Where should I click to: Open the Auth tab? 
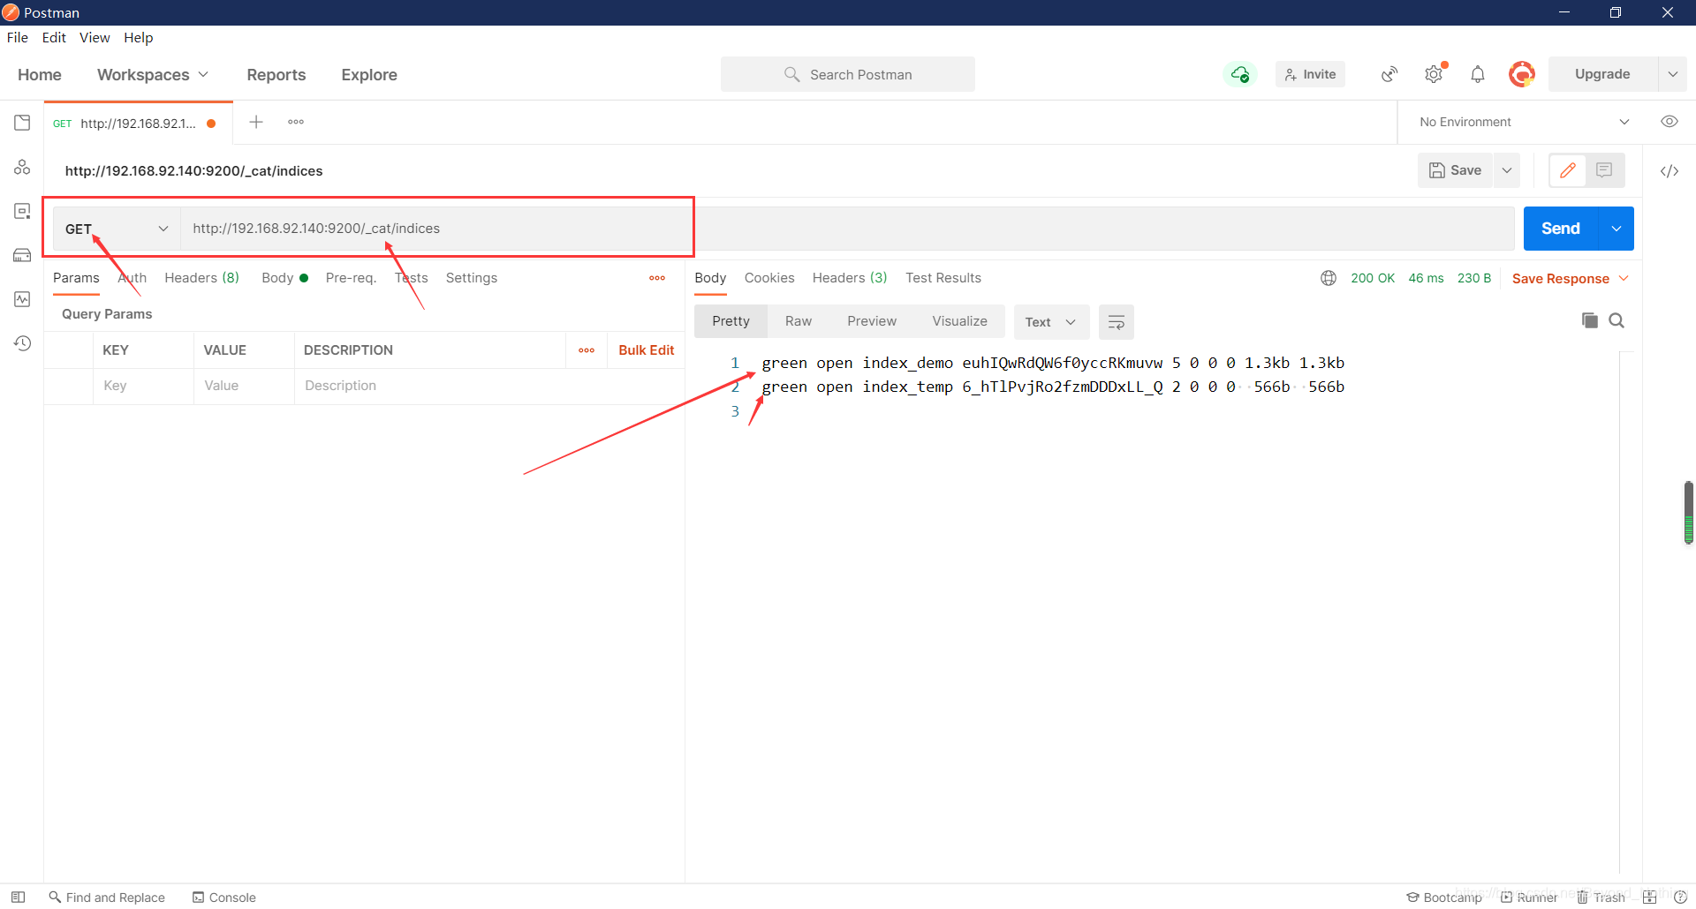click(132, 278)
